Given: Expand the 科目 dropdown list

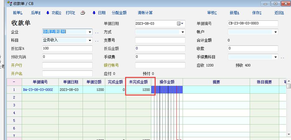Looking at the screenshot, I should pyautogui.click(x=90, y=40).
